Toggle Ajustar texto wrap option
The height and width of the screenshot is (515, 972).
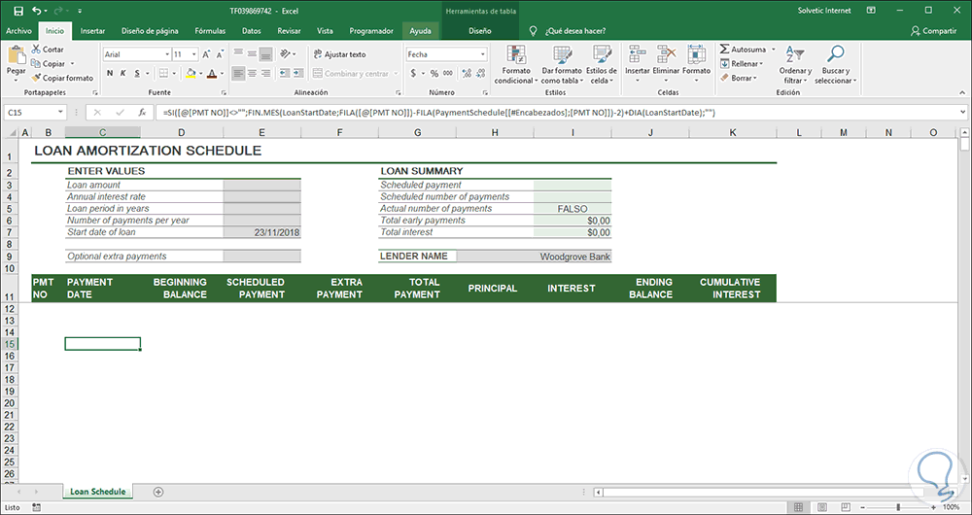(x=338, y=54)
